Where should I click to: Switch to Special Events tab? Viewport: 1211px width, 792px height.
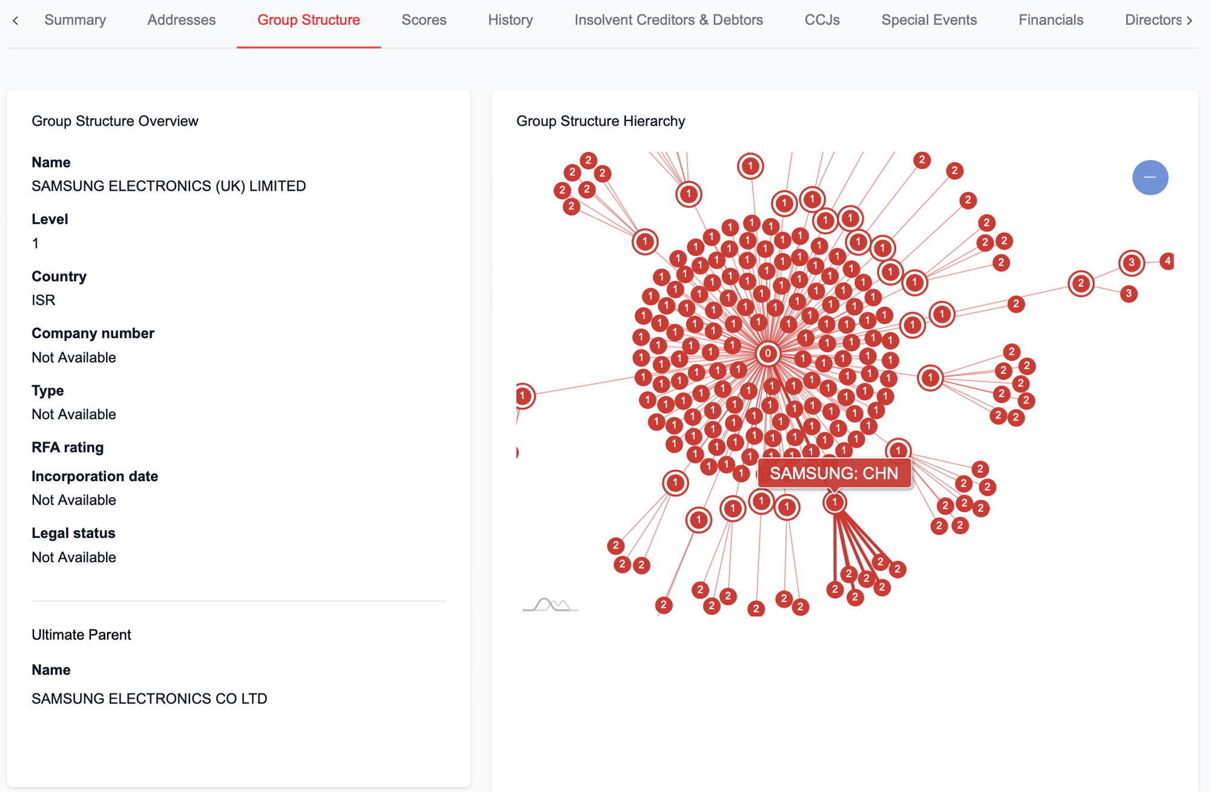(929, 20)
